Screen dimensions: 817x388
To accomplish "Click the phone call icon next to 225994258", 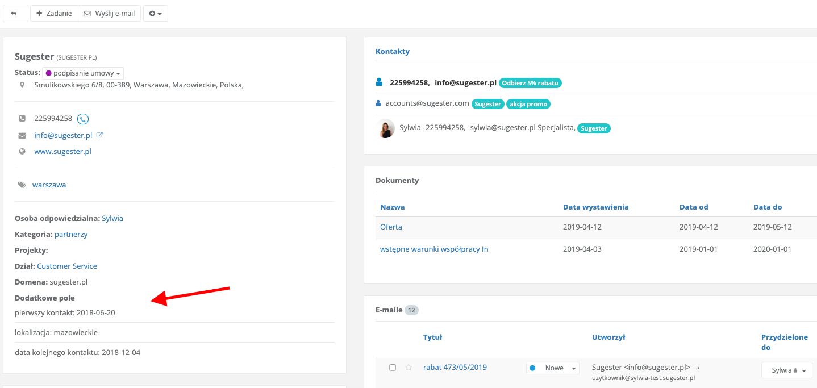I will [x=83, y=119].
